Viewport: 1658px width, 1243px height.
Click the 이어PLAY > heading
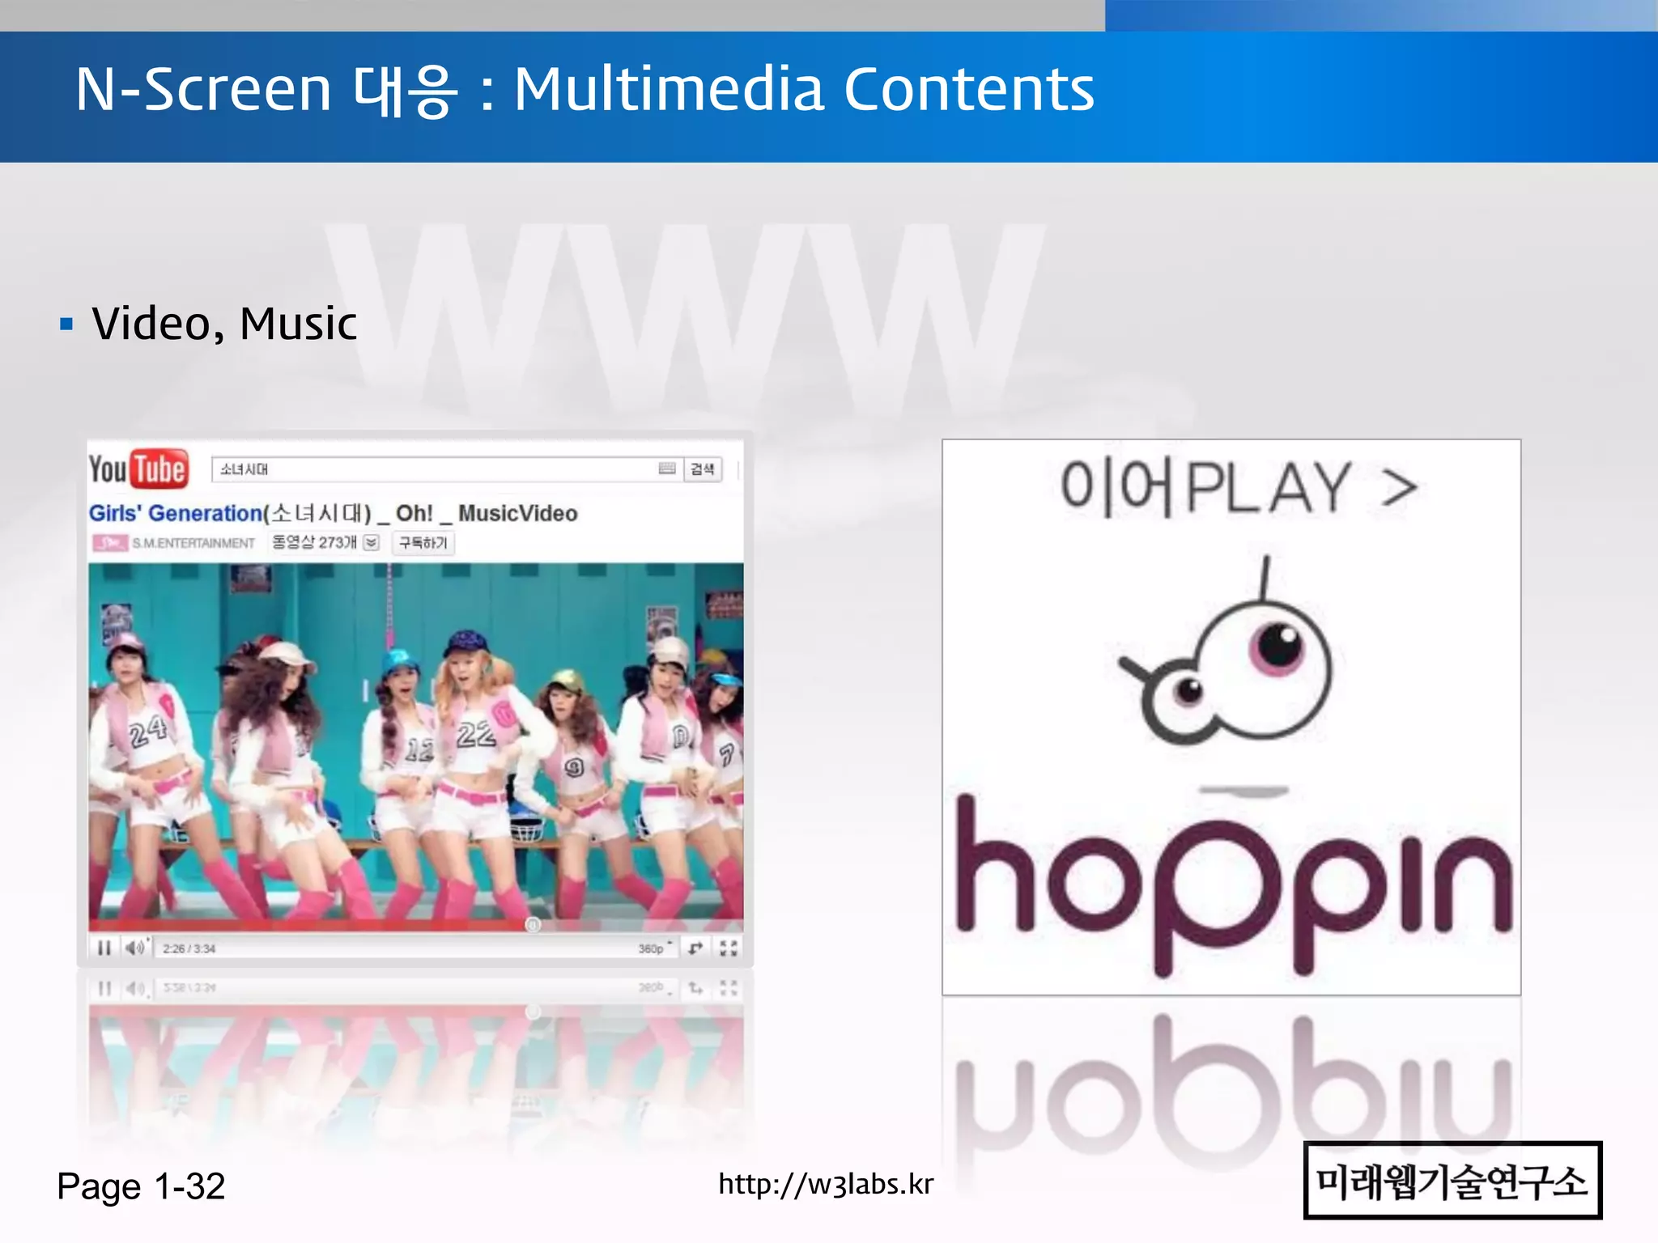[1239, 488]
